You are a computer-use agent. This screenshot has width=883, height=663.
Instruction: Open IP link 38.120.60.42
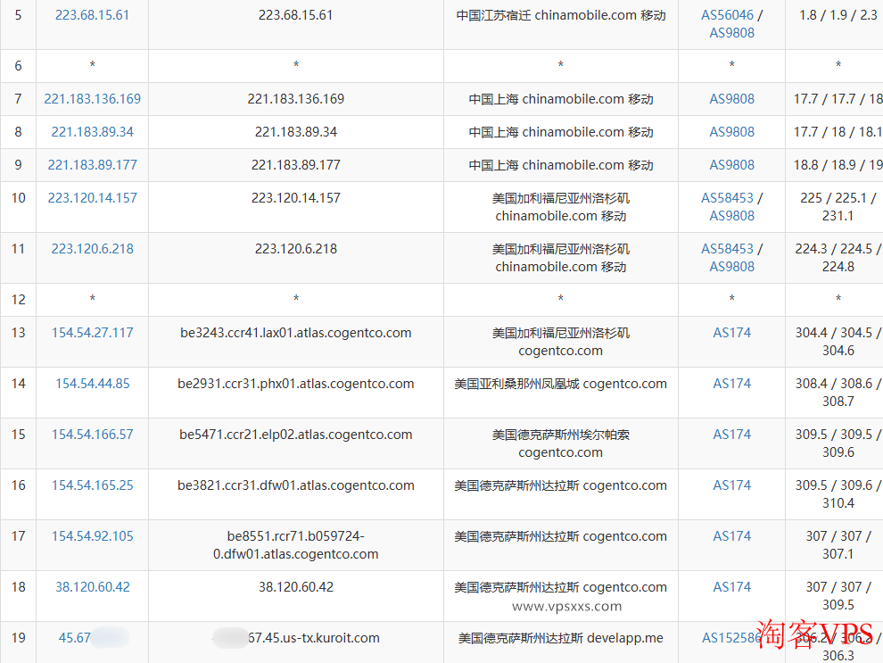point(93,587)
